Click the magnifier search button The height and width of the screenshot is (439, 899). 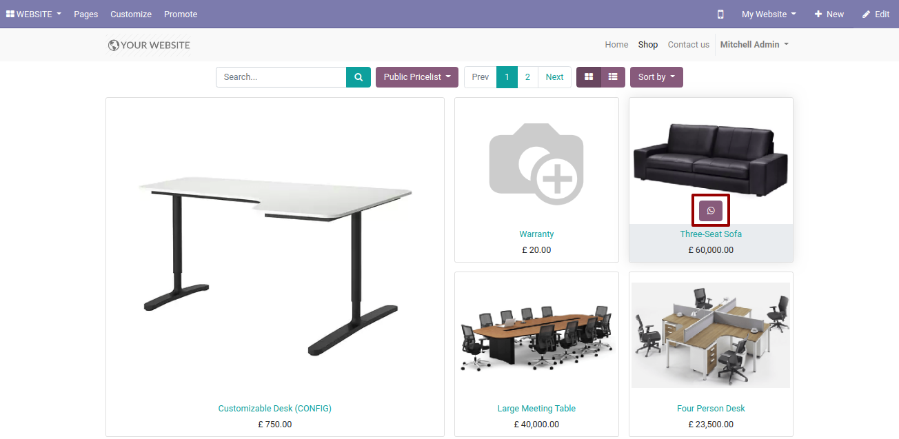tap(358, 77)
